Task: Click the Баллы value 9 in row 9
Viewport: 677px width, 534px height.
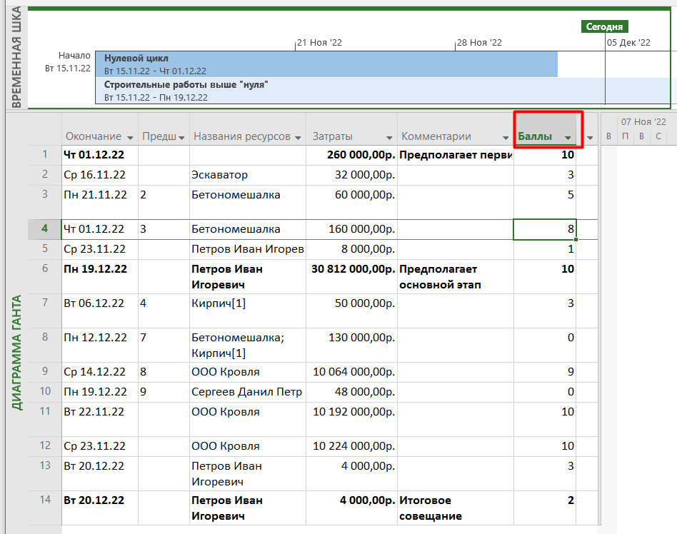Action: tap(544, 372)
